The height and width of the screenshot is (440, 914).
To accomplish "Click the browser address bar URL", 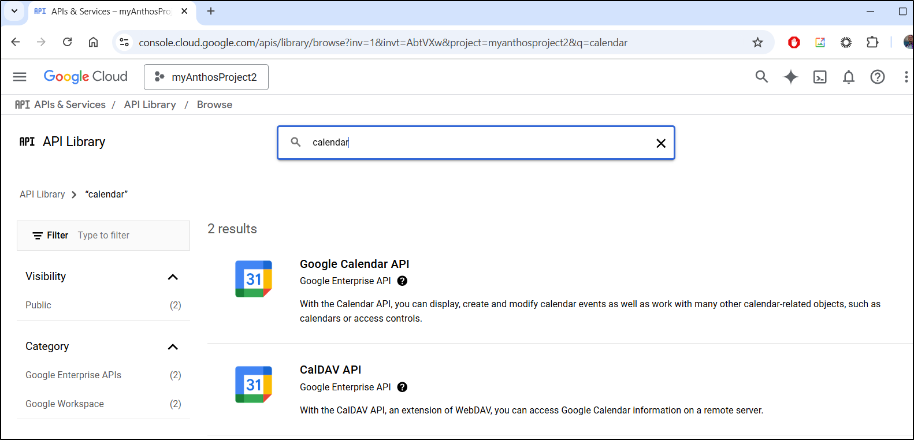I will pos(383,42).
